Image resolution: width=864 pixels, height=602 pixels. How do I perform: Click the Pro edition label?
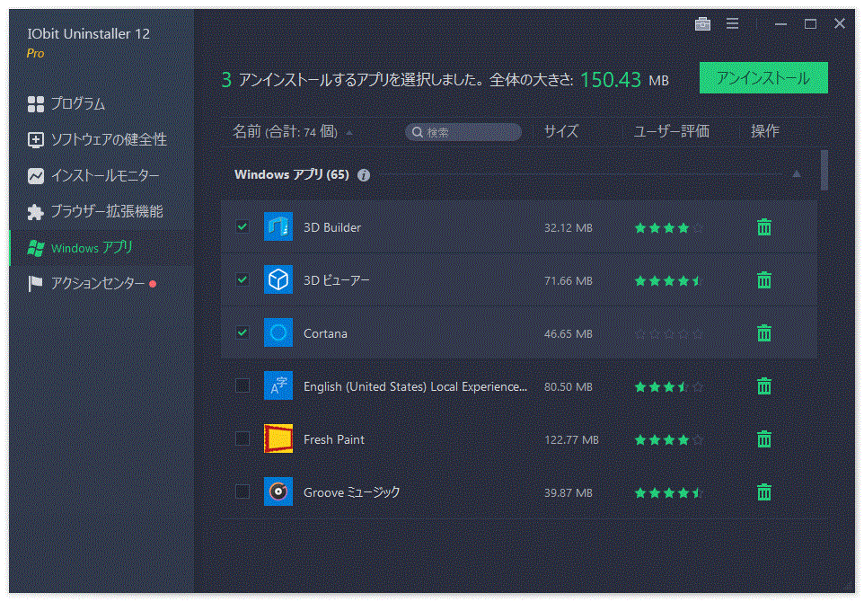pos(35,54)
